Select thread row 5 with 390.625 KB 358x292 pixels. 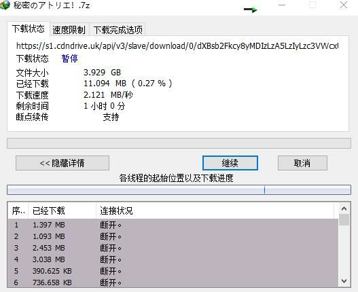(173, 271)
